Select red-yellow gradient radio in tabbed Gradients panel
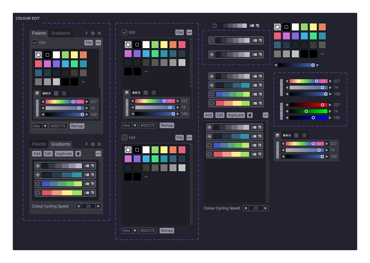 click(x=38, y=193)
